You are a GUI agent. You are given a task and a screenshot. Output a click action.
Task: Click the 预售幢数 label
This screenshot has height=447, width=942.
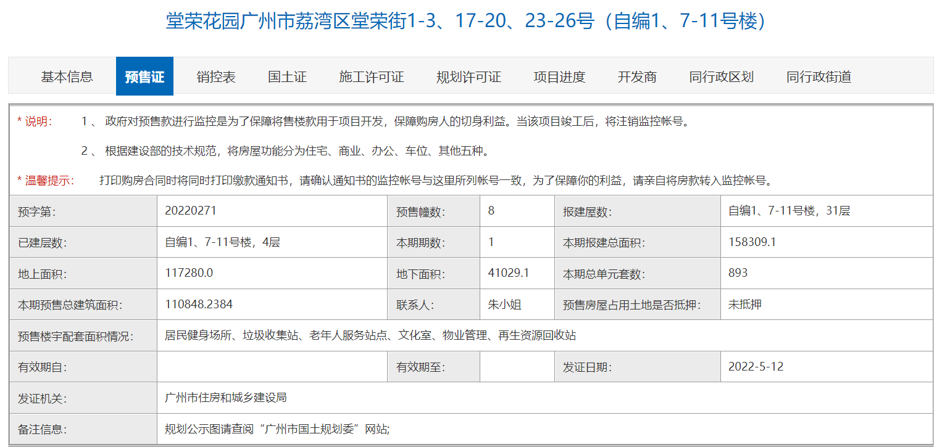[420, 212]
